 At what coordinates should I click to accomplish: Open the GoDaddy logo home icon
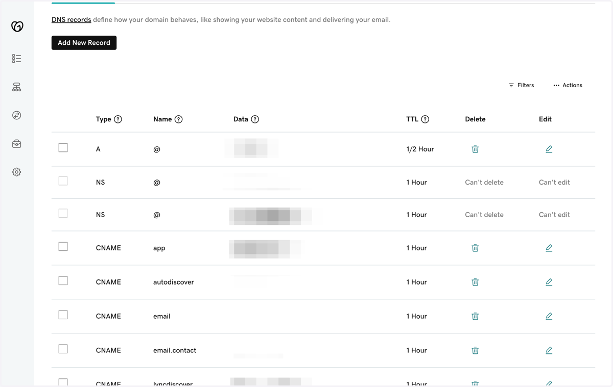click(17, 26)
